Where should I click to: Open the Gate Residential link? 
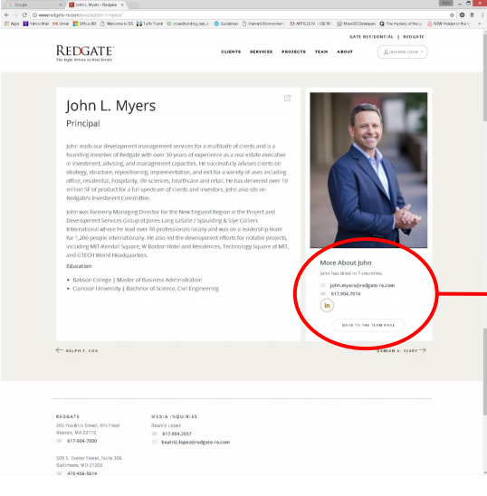371,37
